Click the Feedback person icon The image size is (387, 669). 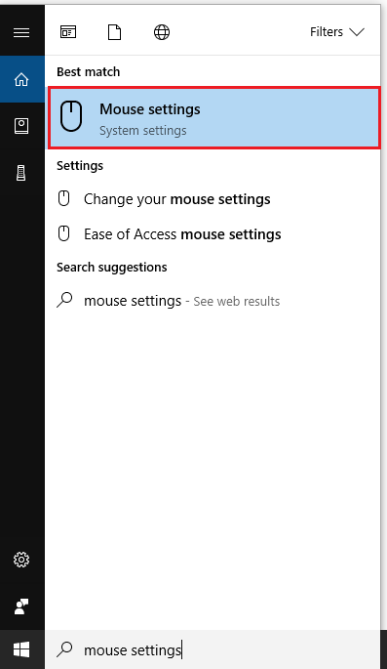(21, 606)
